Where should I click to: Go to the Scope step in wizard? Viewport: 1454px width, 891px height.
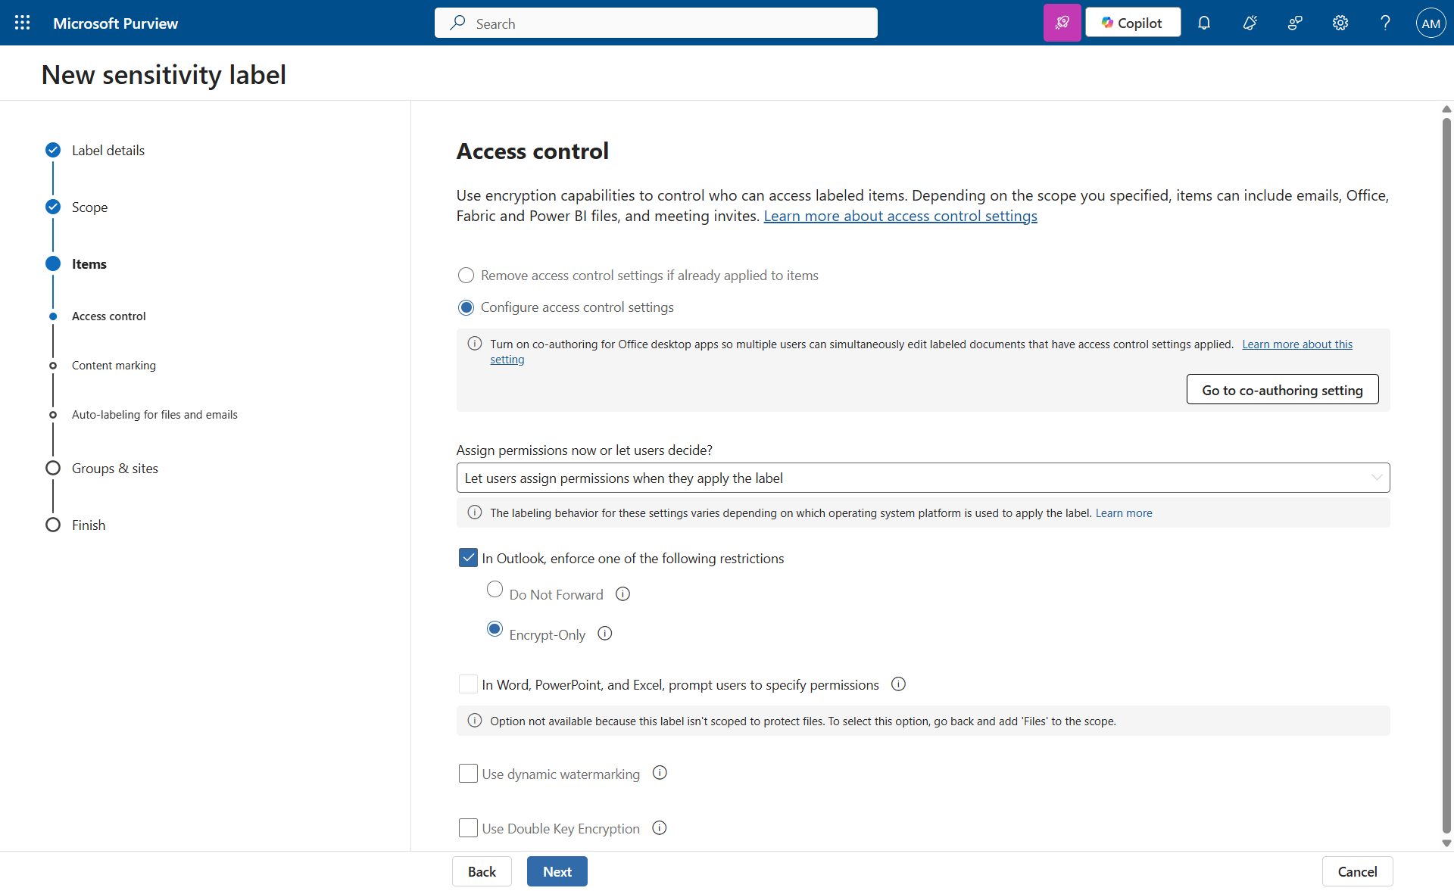pos(89,207)
